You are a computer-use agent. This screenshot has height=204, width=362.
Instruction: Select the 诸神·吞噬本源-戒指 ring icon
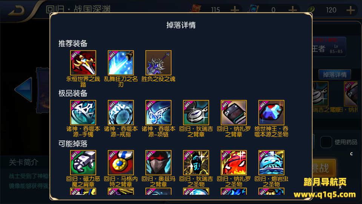121,113
